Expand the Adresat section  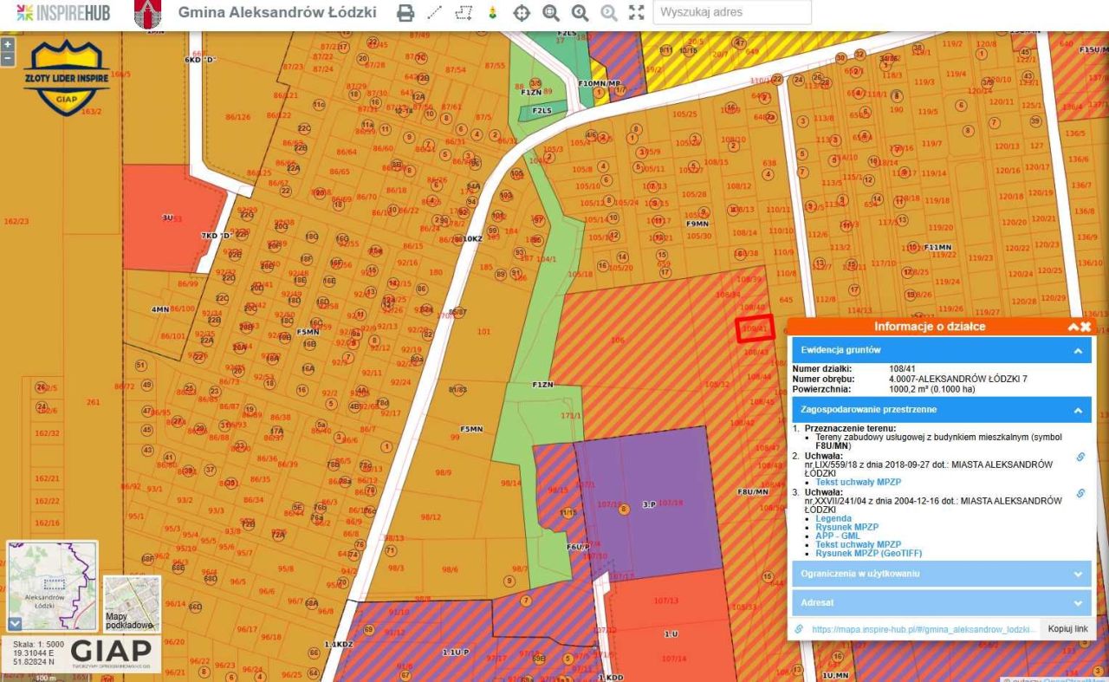pos(941,602)
